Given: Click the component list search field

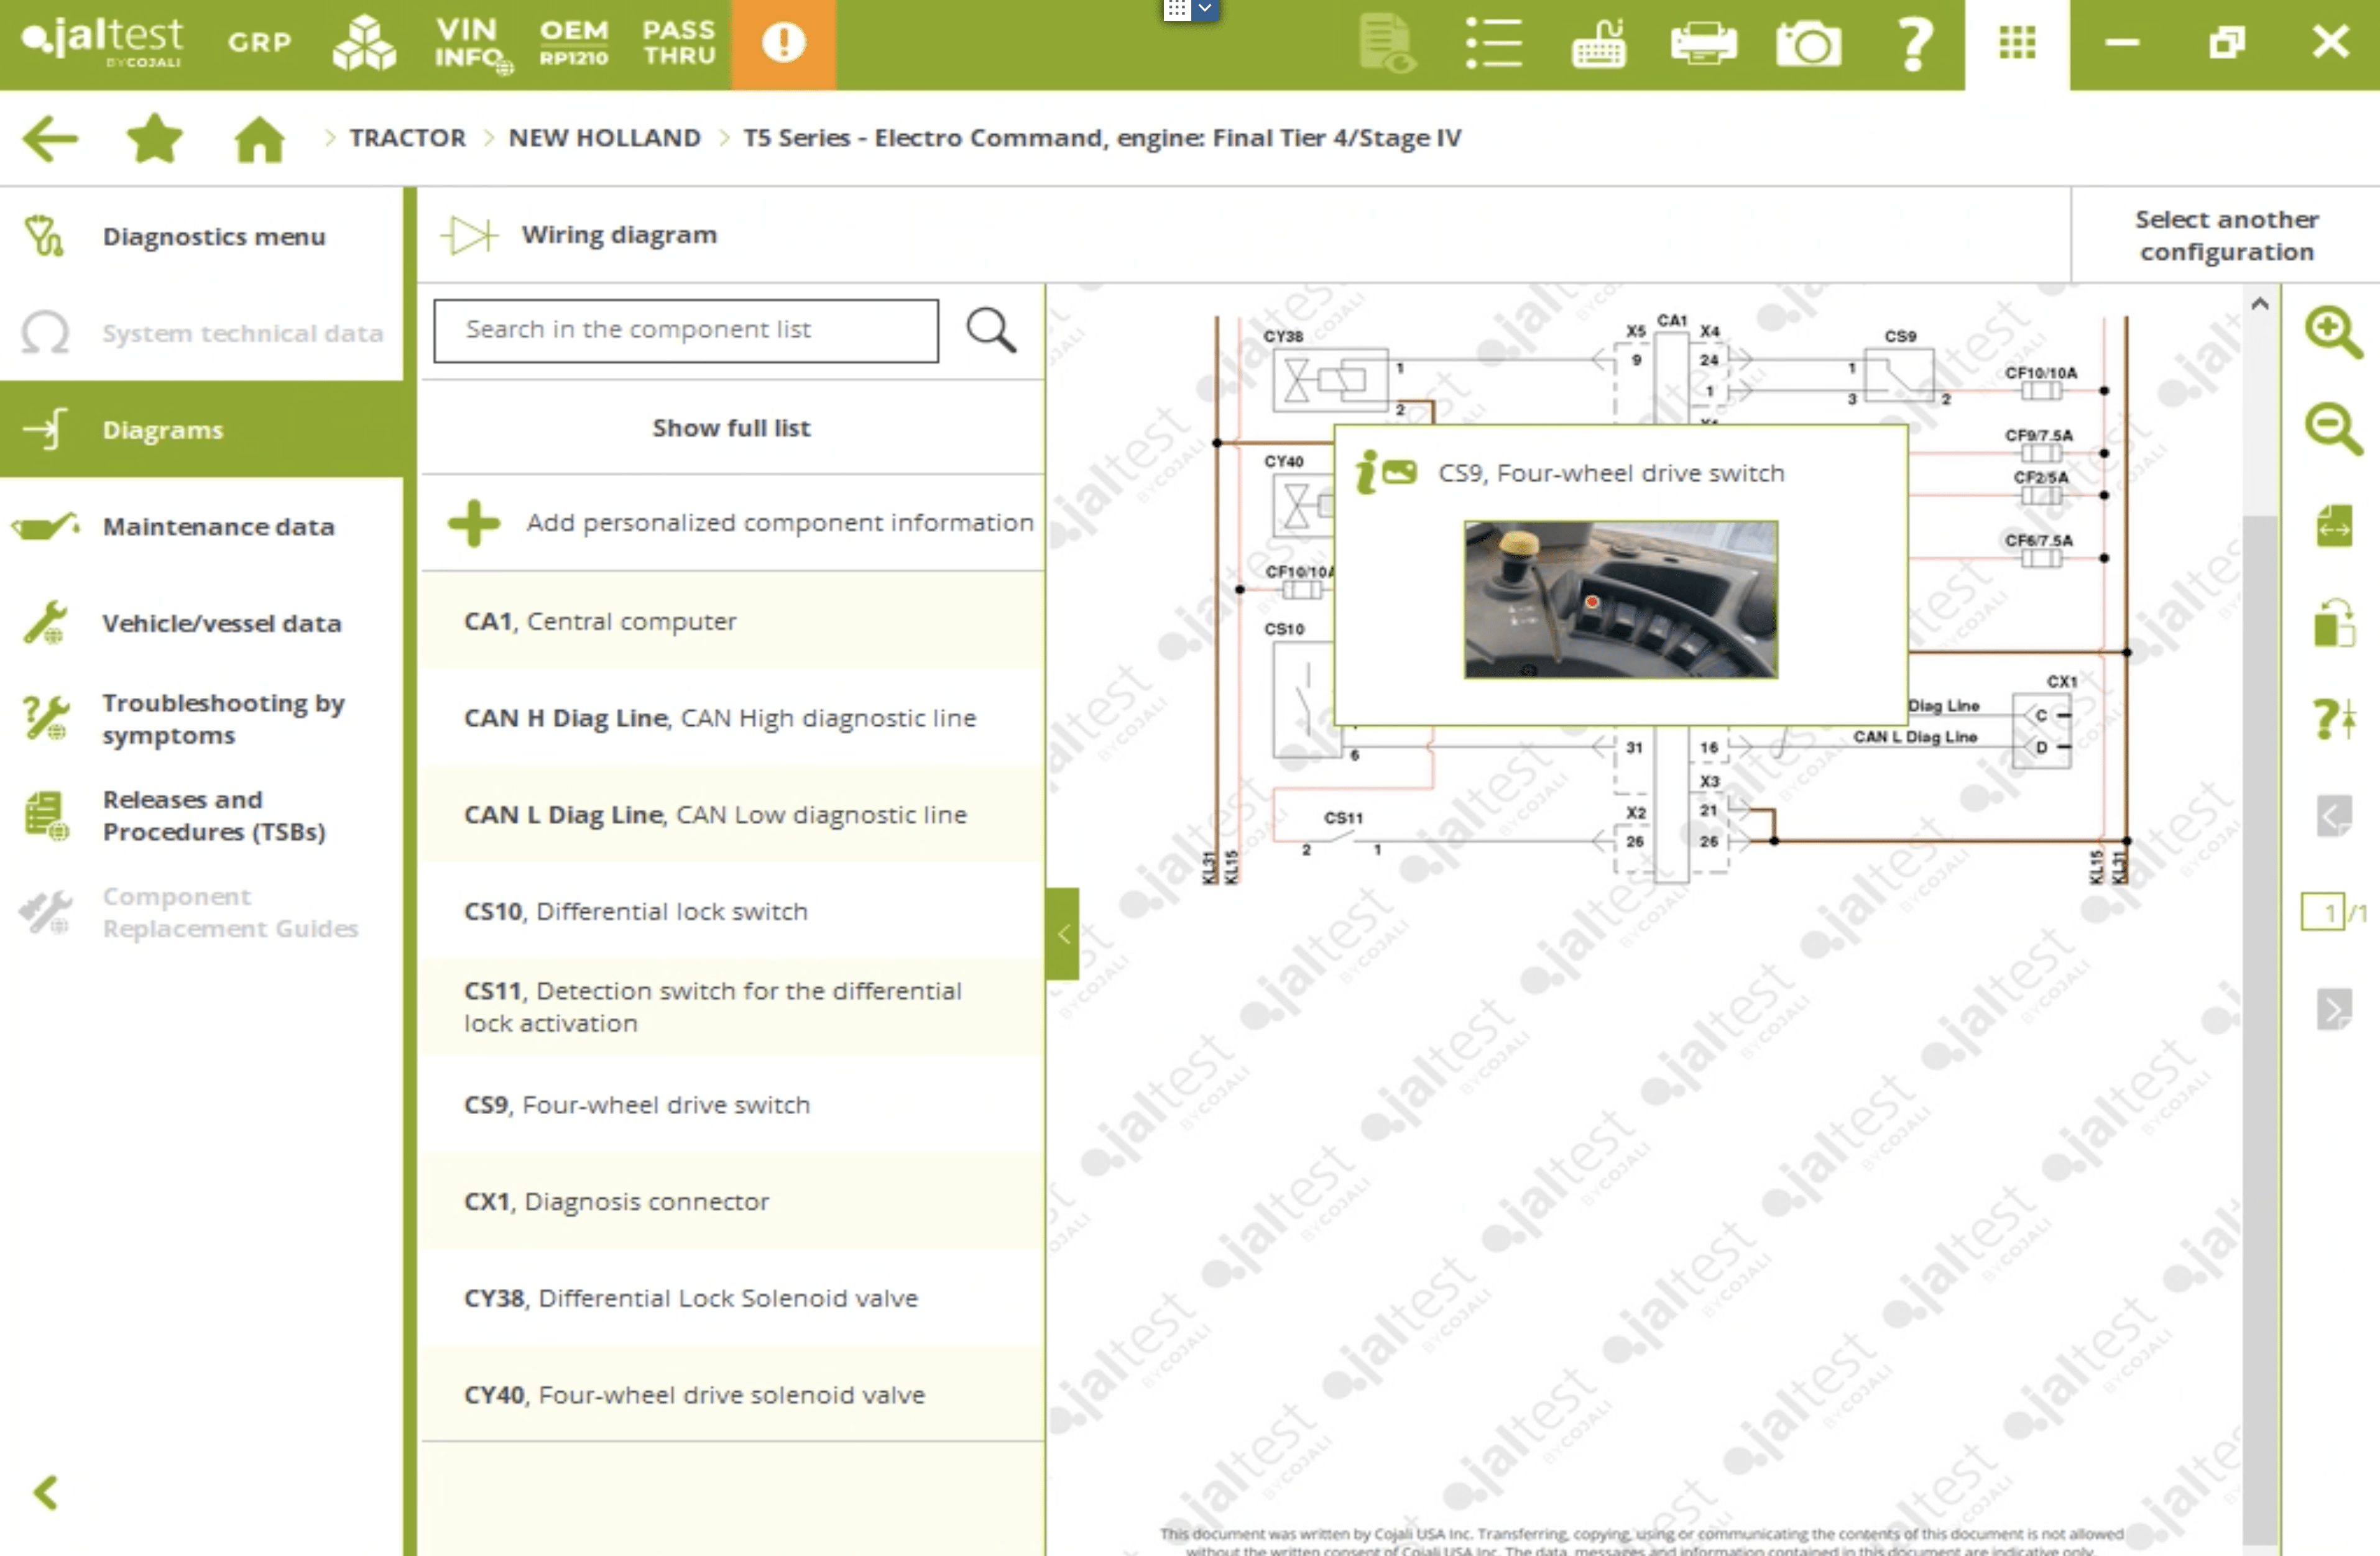Looking at the screenshot, I should [x=686, y=330].
